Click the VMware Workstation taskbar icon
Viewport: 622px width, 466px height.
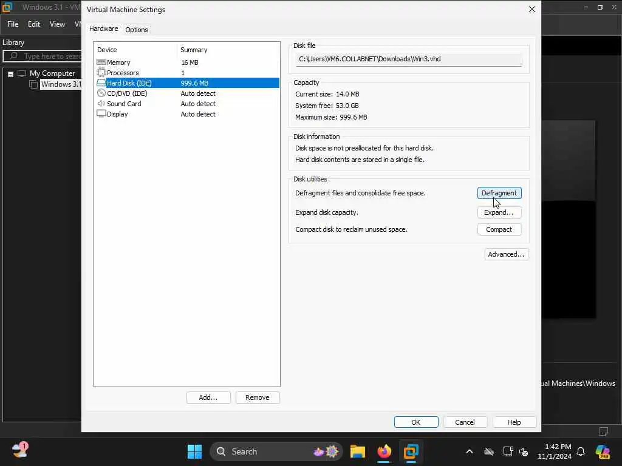pos(411,451)
